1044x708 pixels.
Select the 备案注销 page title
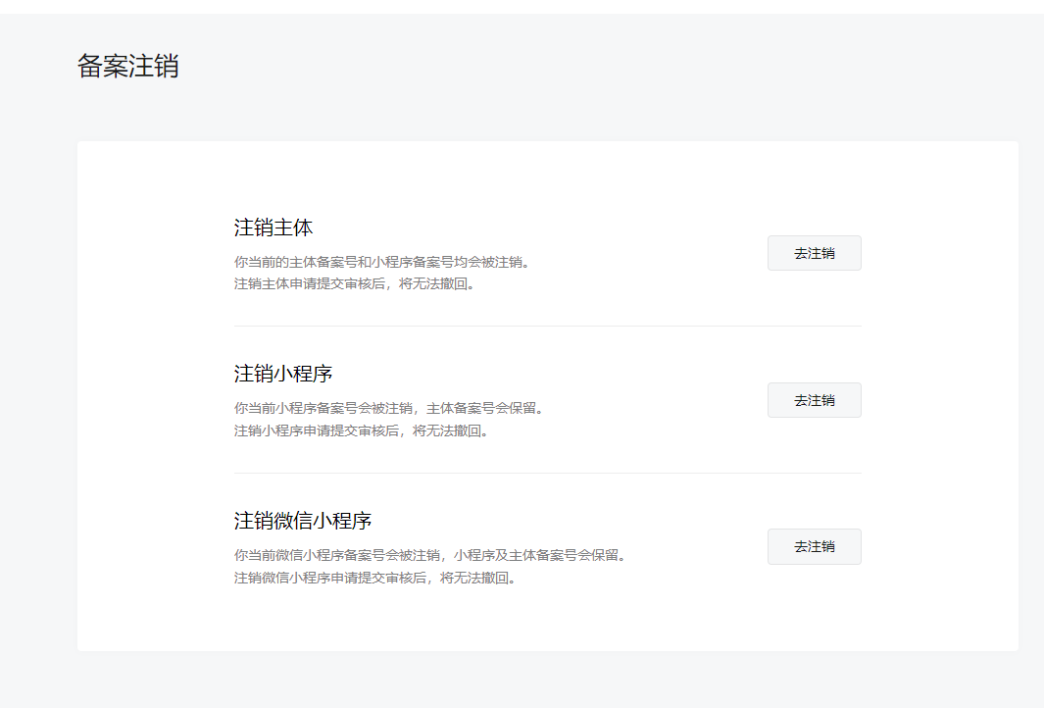127,66
